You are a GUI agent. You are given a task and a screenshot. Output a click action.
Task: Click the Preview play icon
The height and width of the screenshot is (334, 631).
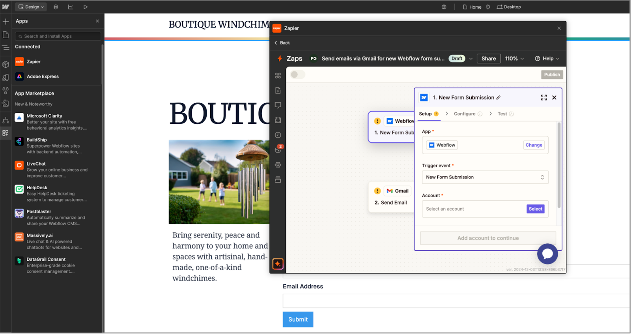click(x=85, y=7)
